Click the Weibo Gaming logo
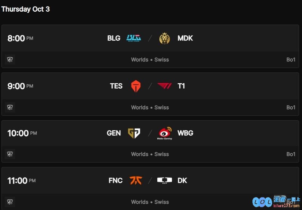The width and height of the screenshot is (302, 210). [165, 133]
